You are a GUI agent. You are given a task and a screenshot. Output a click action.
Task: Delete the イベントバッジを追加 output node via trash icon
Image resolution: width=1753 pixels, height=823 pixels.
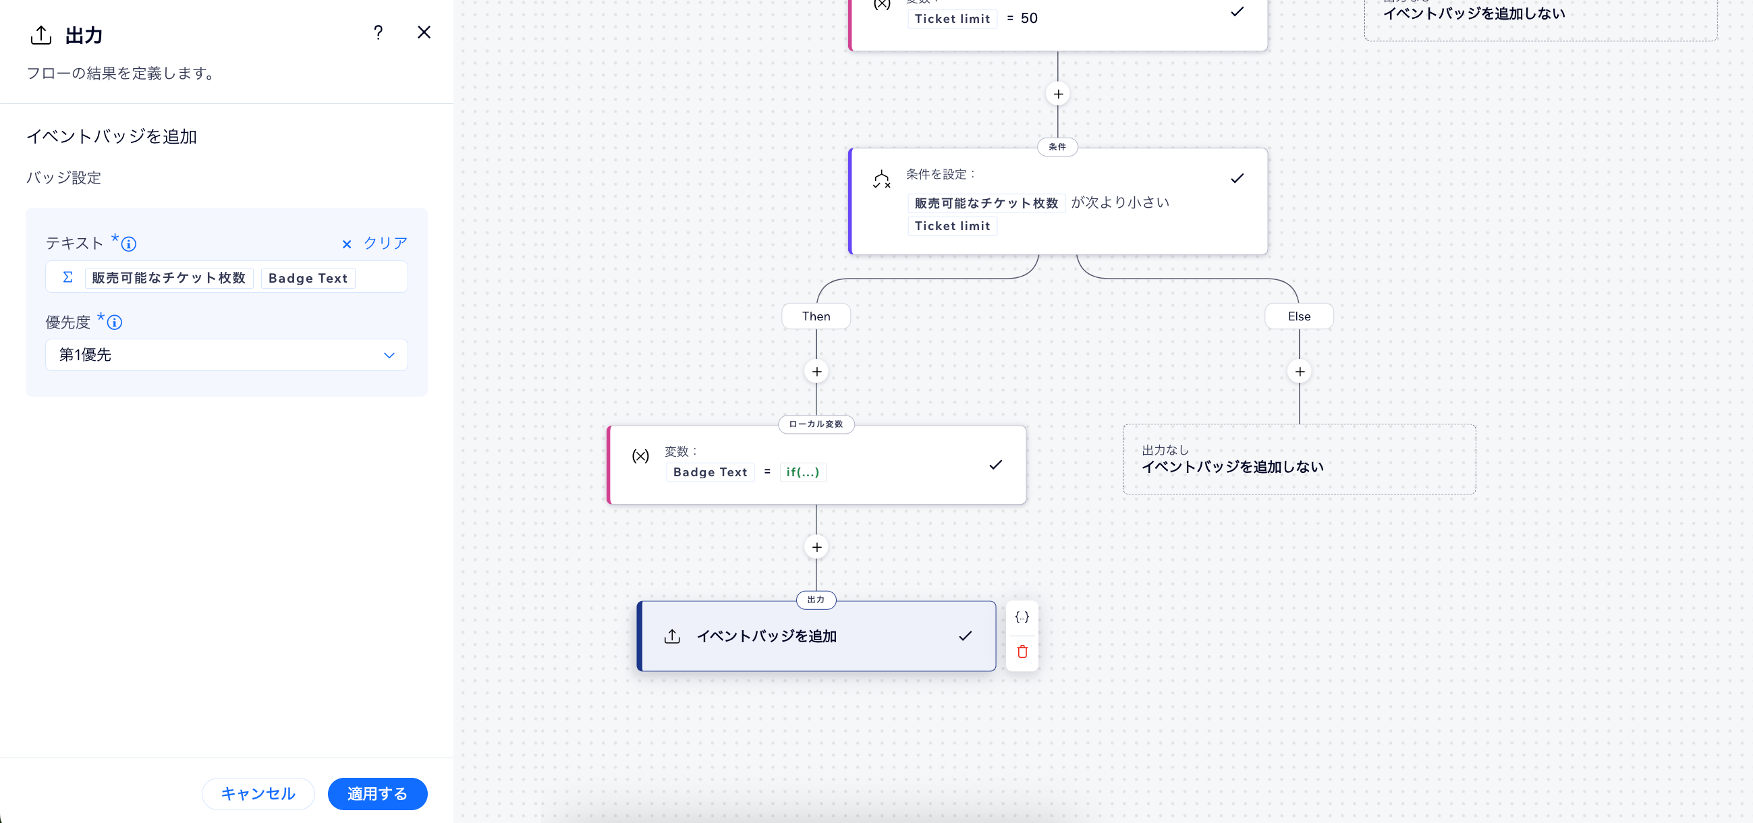[x=1022, y=652]
